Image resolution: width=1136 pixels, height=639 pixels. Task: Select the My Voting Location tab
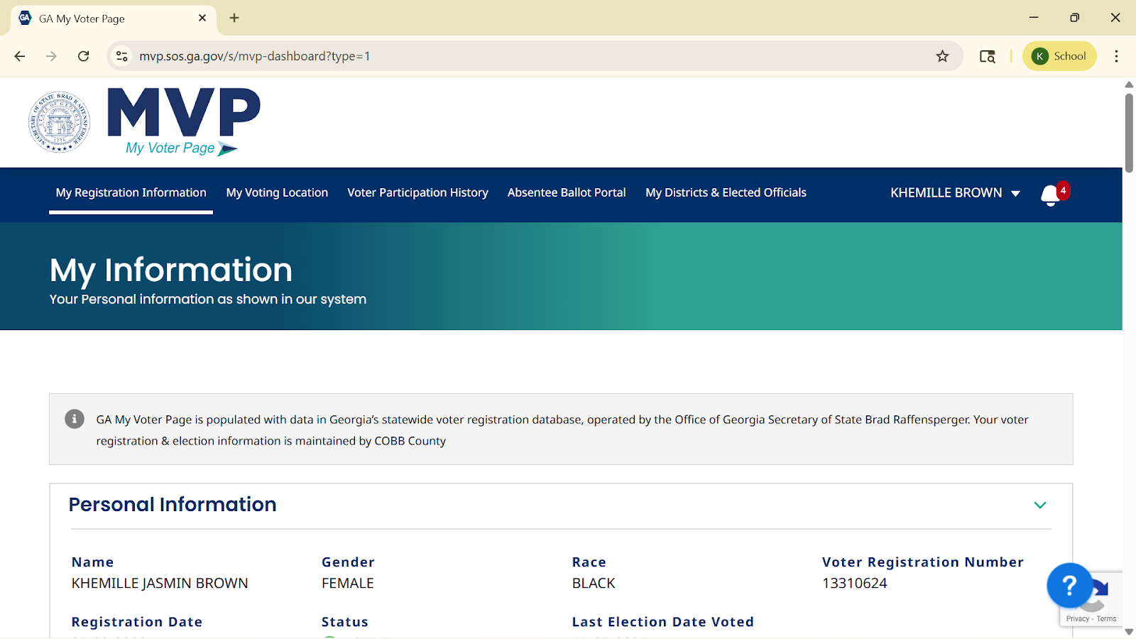tap(277, 192)
